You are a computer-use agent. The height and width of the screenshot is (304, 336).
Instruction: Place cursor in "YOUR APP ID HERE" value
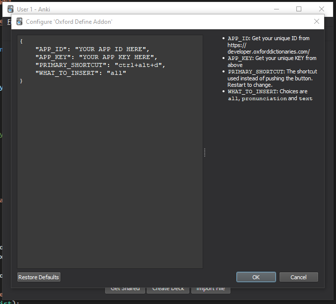coord(112,49)
